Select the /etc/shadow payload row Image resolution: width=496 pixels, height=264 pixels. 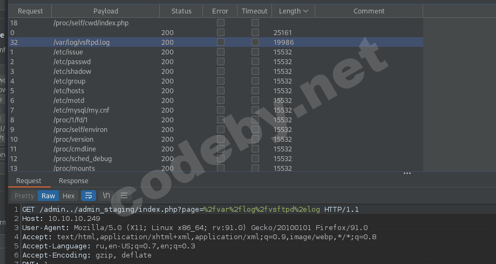[x=216, y=71]
